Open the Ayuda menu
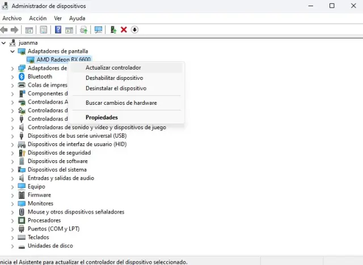This screenshot has height=265, width=363. click(77, 18)
